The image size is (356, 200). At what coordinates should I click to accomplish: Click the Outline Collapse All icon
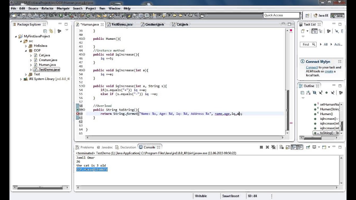coord(302,93)
